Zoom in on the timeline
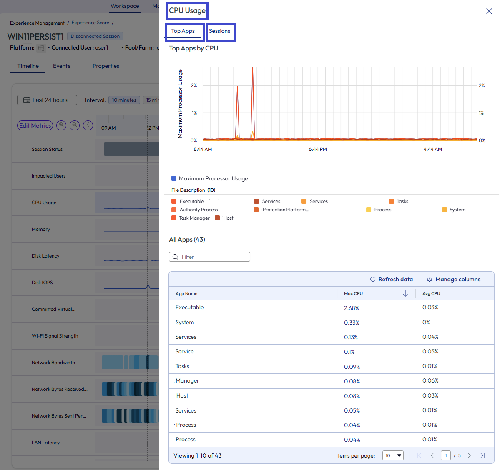500x470 pixels. pyautogui.click(x=61, y=125)
